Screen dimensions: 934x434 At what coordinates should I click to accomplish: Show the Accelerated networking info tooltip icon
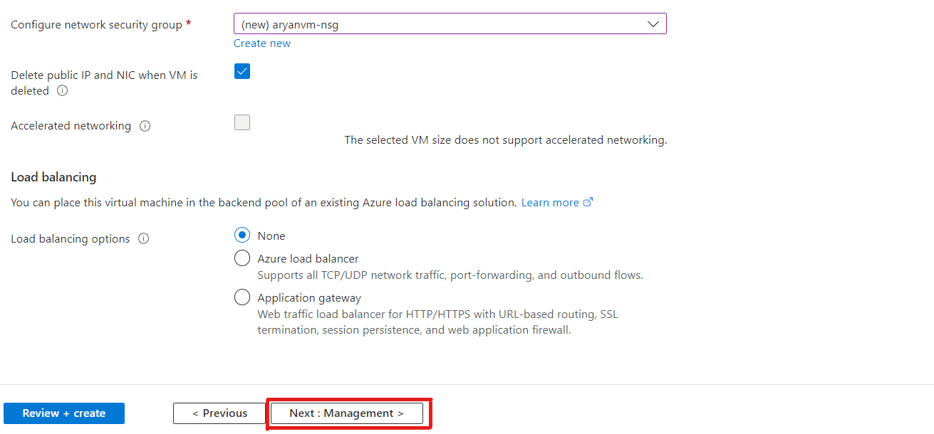[145, 126]
